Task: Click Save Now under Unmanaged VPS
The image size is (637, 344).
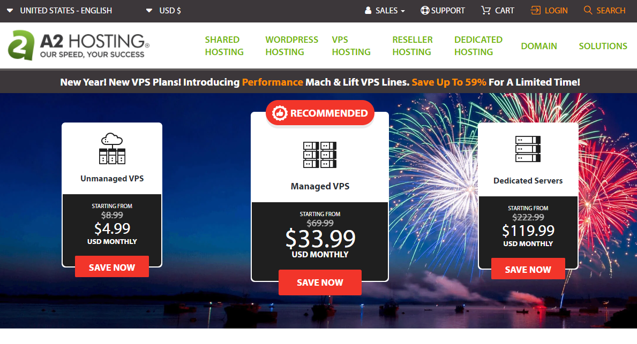Action: click(112, 267)
